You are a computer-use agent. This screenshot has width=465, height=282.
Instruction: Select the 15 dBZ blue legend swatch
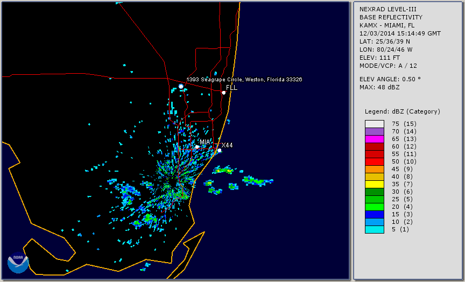tap(374, 215)
